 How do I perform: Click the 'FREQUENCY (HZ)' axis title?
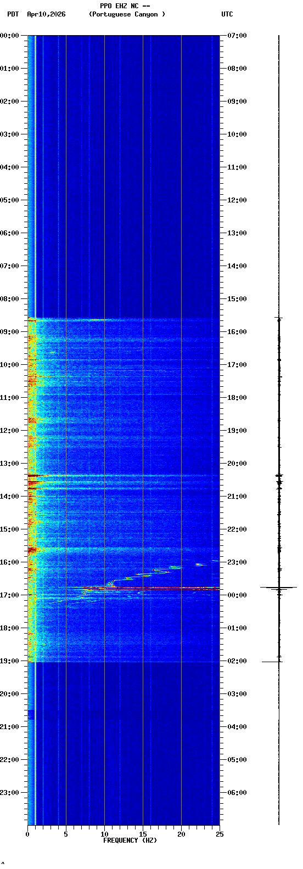[130, 840]
